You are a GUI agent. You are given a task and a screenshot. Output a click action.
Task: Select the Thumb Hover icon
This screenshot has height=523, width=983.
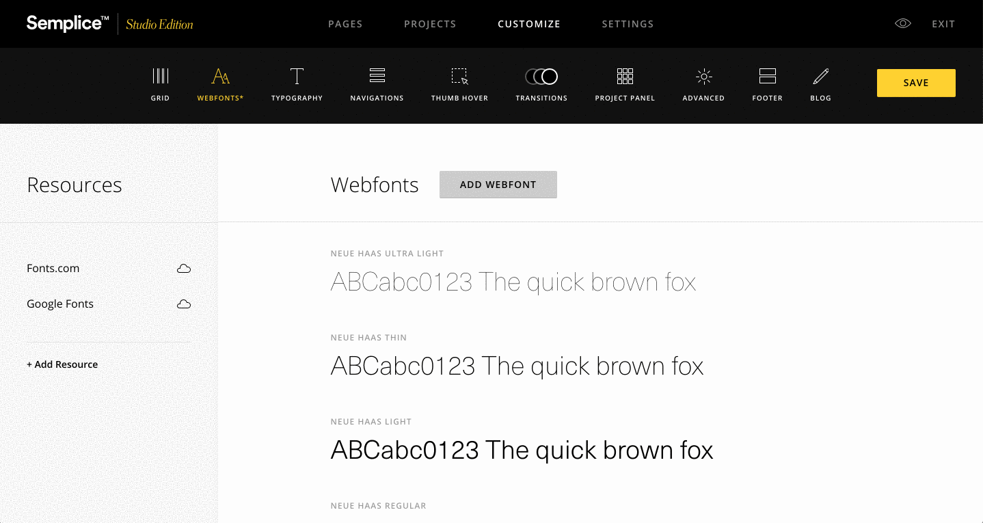[x=459, y=76]
